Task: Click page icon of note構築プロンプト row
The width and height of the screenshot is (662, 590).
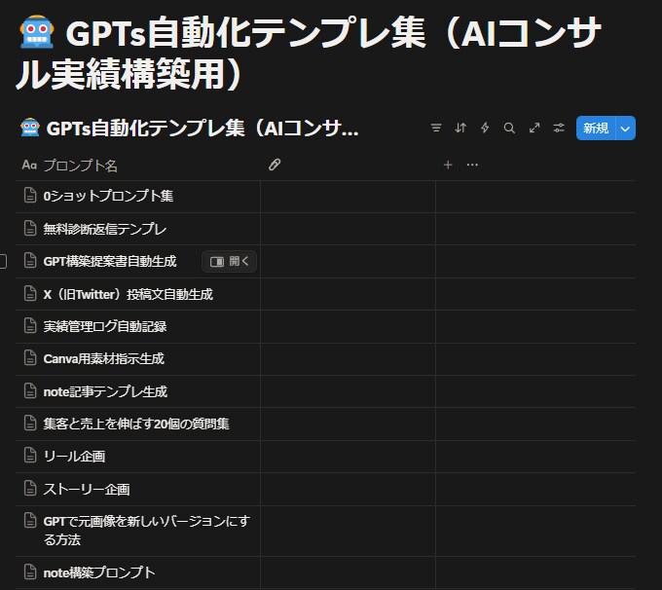Action: coord(30,572)
